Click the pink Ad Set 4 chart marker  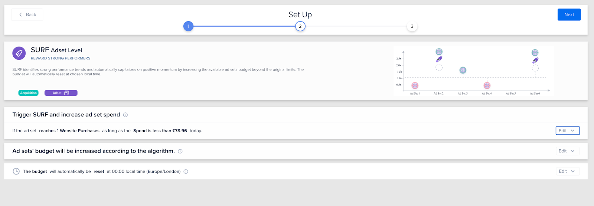click(487, 85)
